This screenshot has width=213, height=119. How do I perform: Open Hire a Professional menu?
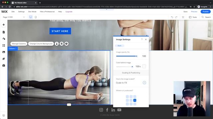pos(47,12)
